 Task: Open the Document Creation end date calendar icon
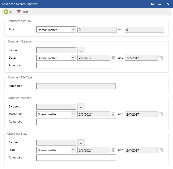(x=161, y=58)
